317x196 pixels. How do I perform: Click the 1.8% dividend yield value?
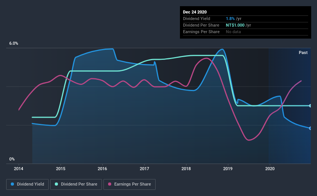click(x=230, y=19)
